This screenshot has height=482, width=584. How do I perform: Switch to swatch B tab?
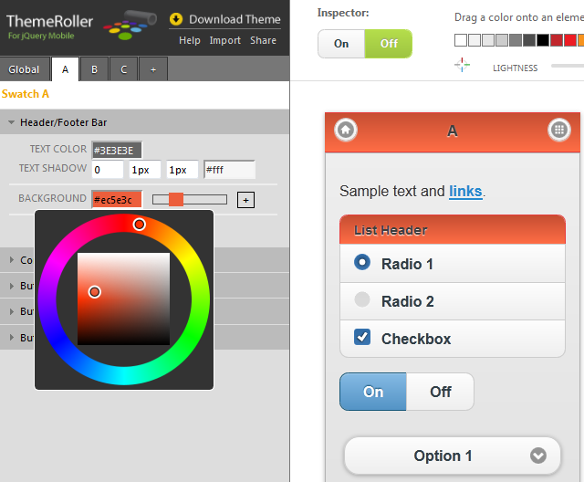94,69
